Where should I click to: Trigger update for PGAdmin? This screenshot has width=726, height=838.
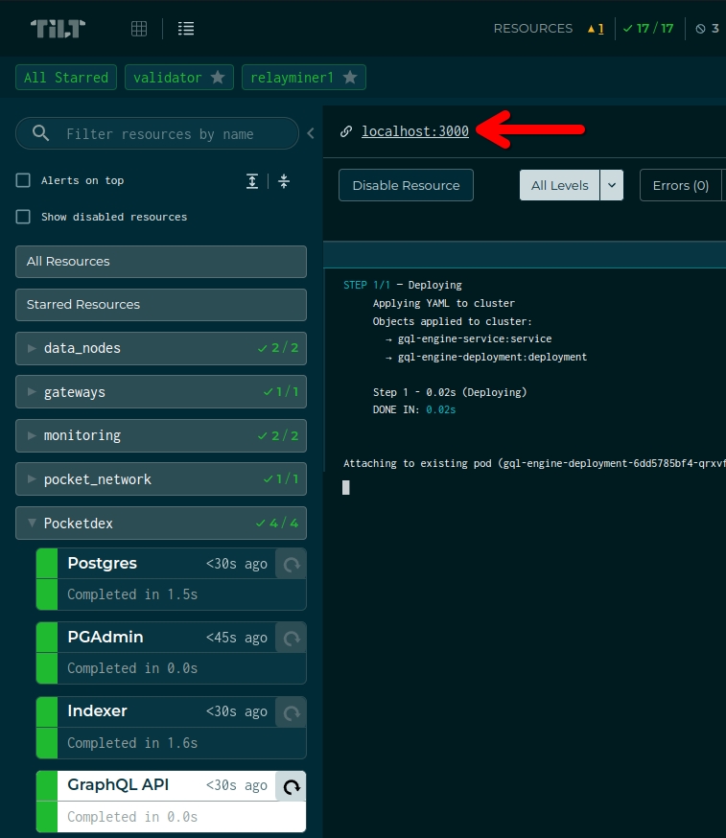292,639
